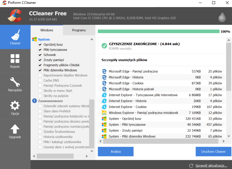
Task: Click the Windows flag icon beside System
Action: click(x=34, y=39)
